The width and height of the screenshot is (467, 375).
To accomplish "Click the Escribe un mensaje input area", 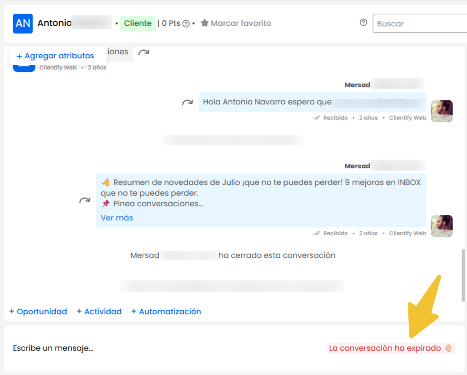I will (x=53, y=348).
